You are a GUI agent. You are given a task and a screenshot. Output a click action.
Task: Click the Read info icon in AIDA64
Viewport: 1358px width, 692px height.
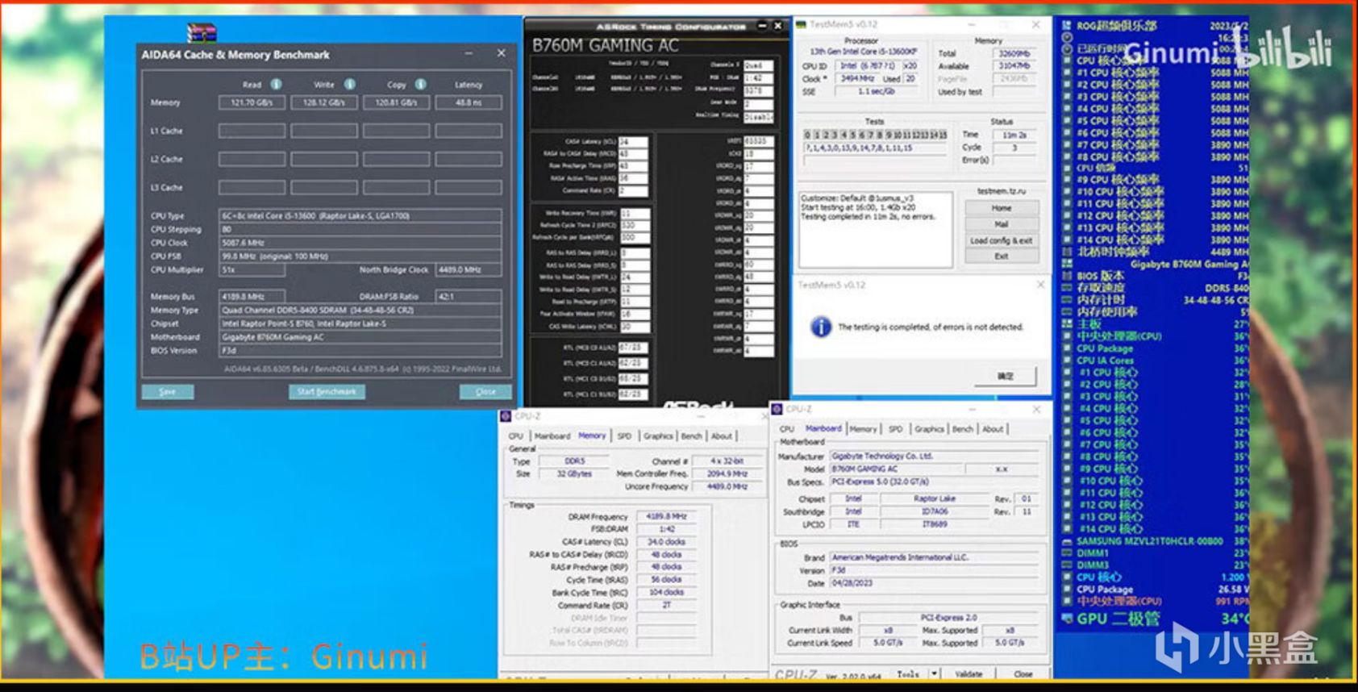tap(276, 84)
